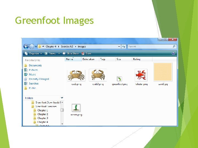Screen dimensions: 198x148
Task: Click the Public folder icon
Action: pos(26,88)
